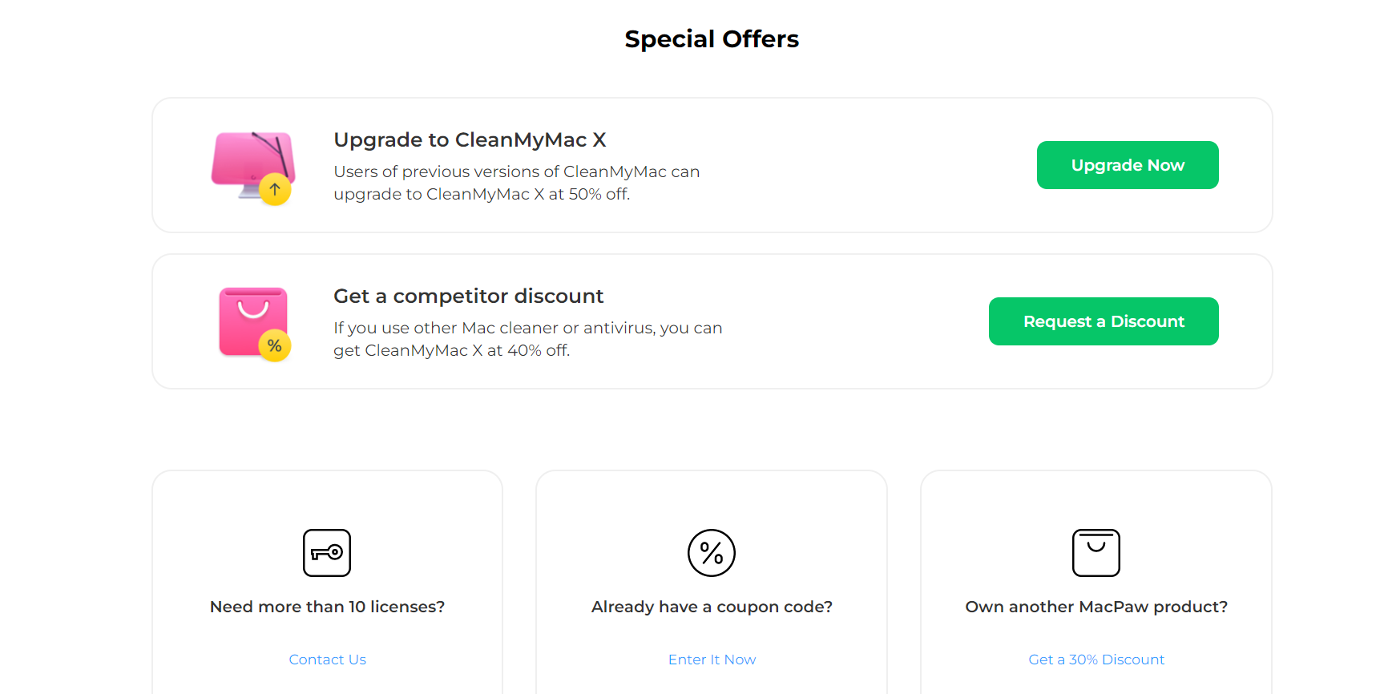
Task: Click the Own another MacPaw product text
Action: click(x=1096, y=607)
